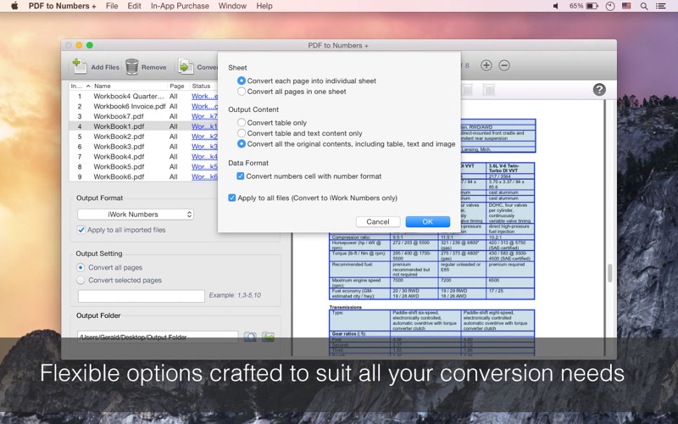The height and width of the screenshot is (424, 678).
Task: Select the WorkBook6.pdf row
Action: (143, 176)
